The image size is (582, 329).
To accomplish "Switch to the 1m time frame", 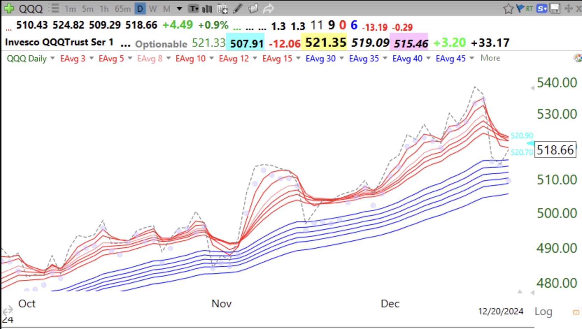I will pyautogui.click(x=70, y=9).
